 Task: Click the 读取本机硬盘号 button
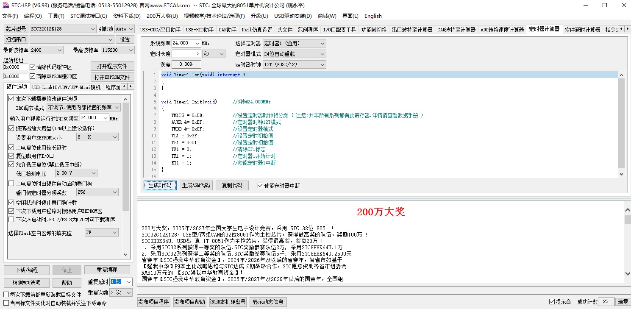[228, 302]
